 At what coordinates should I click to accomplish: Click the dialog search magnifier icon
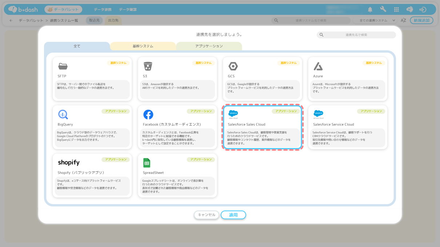pos(321,35)
